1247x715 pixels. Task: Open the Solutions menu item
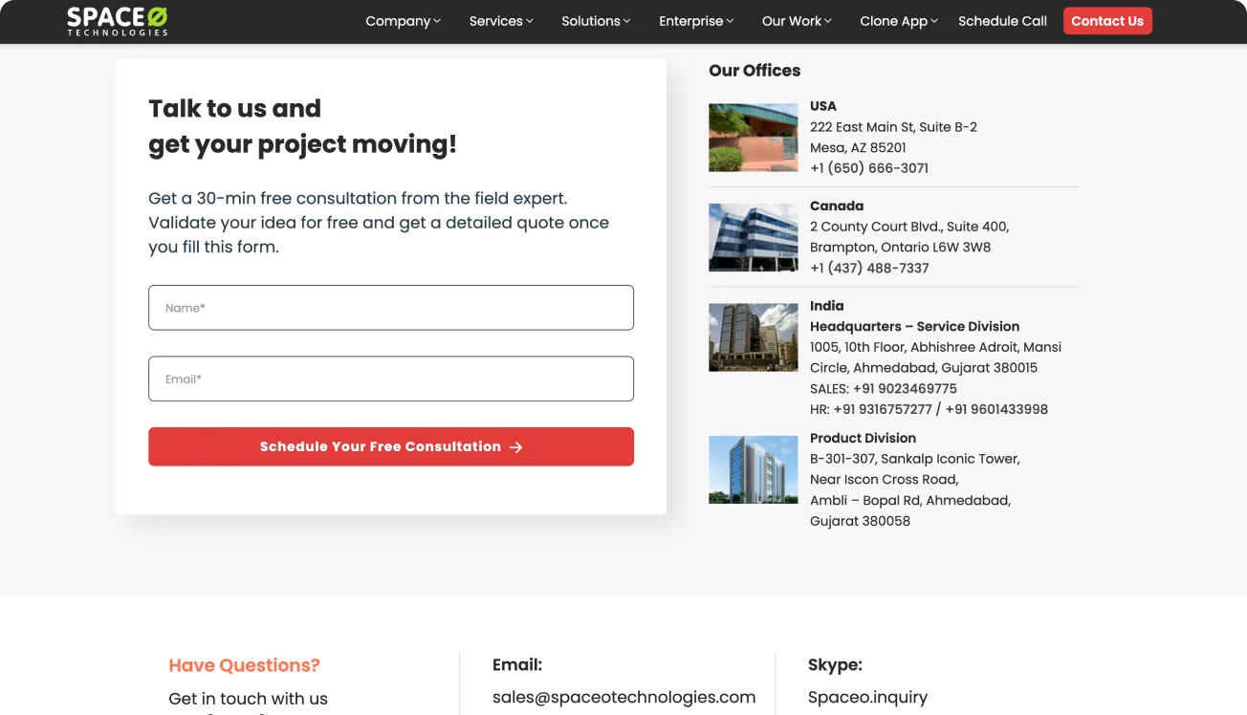591,21
